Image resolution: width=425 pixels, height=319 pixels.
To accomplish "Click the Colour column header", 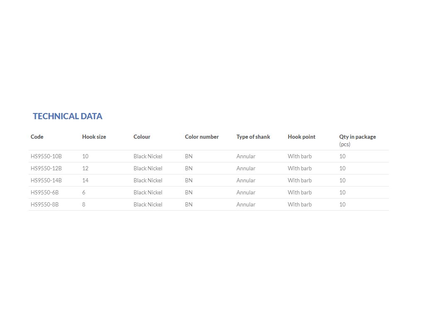I will [142, 137].
